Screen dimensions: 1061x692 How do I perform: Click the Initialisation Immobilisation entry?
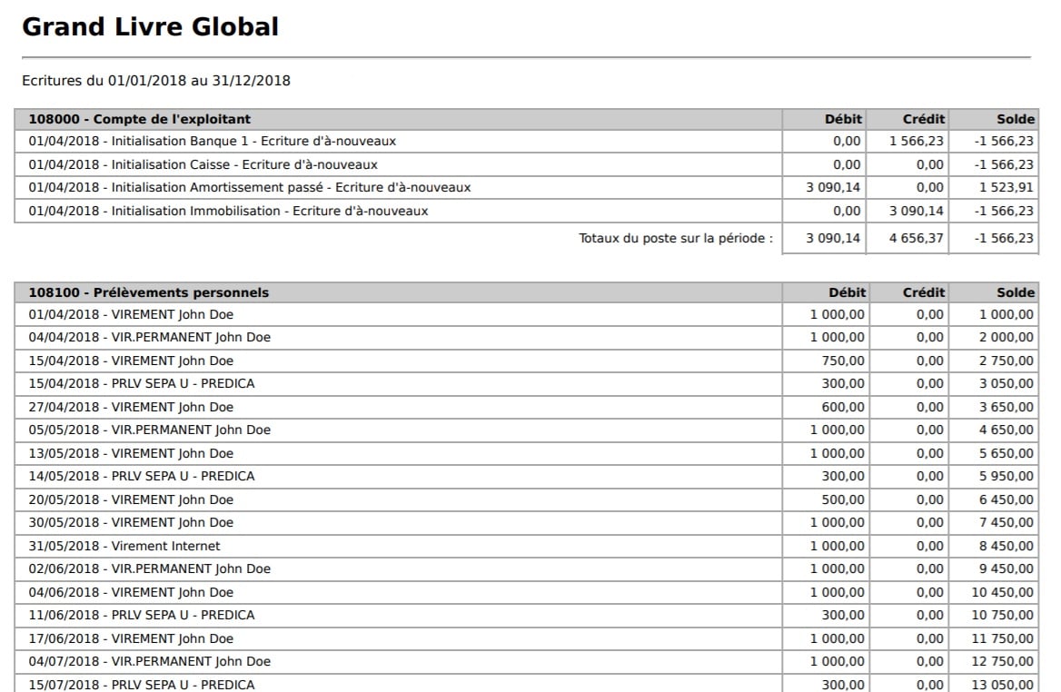[x=228, y=212]
